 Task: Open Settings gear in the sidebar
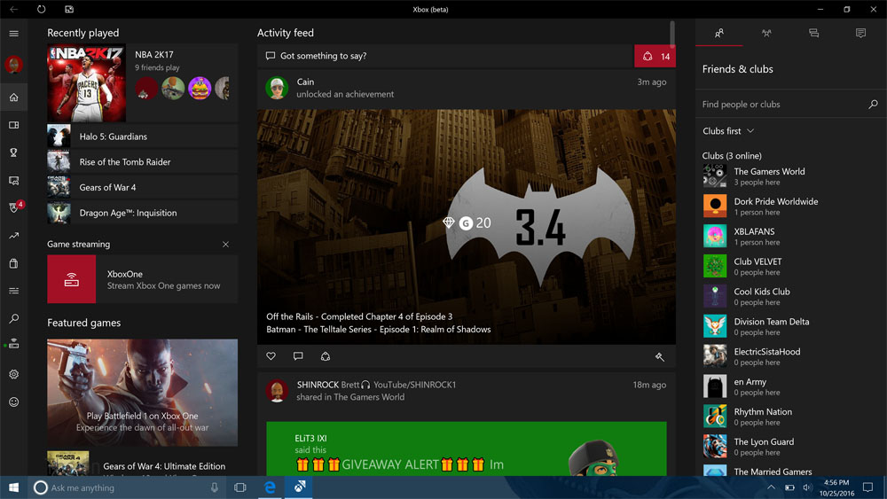13,374
